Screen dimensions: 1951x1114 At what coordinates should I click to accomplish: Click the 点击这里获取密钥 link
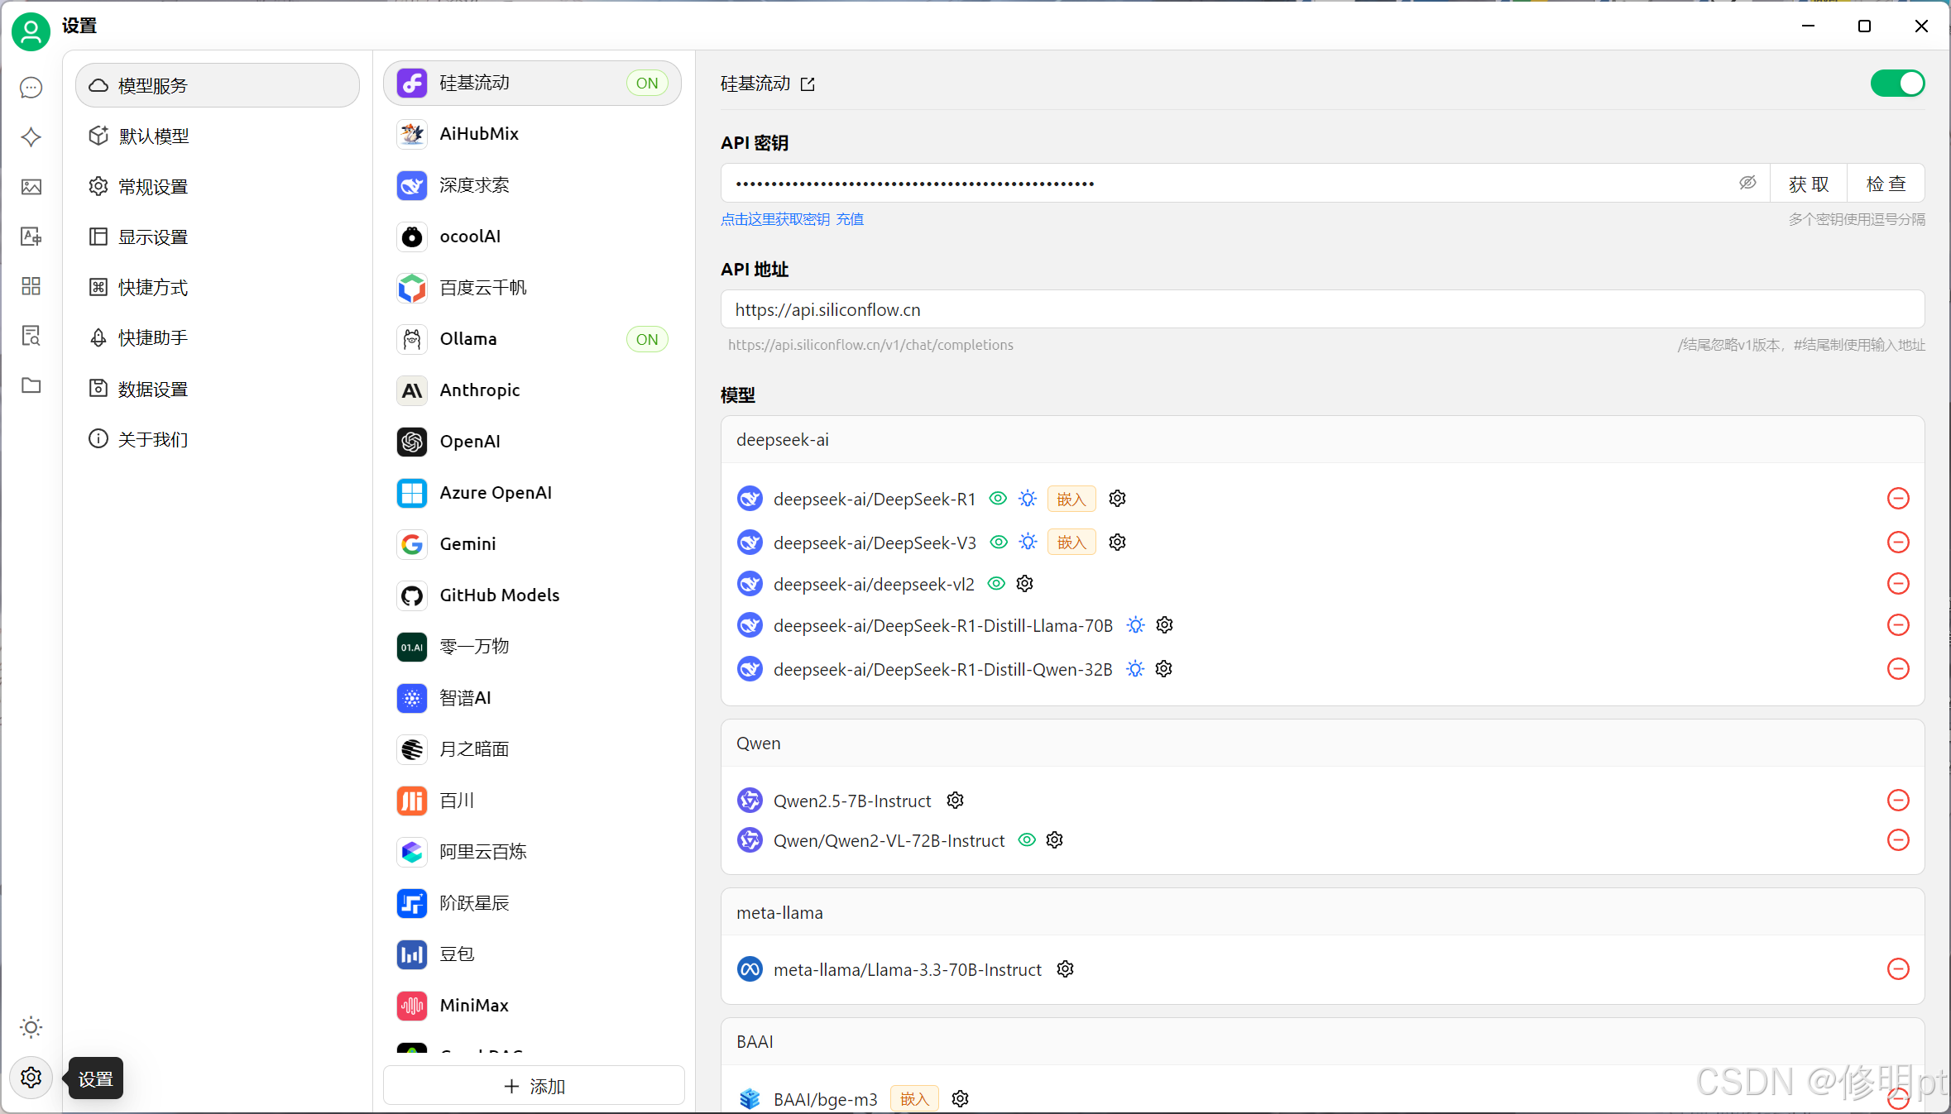[x=774, y=219]
